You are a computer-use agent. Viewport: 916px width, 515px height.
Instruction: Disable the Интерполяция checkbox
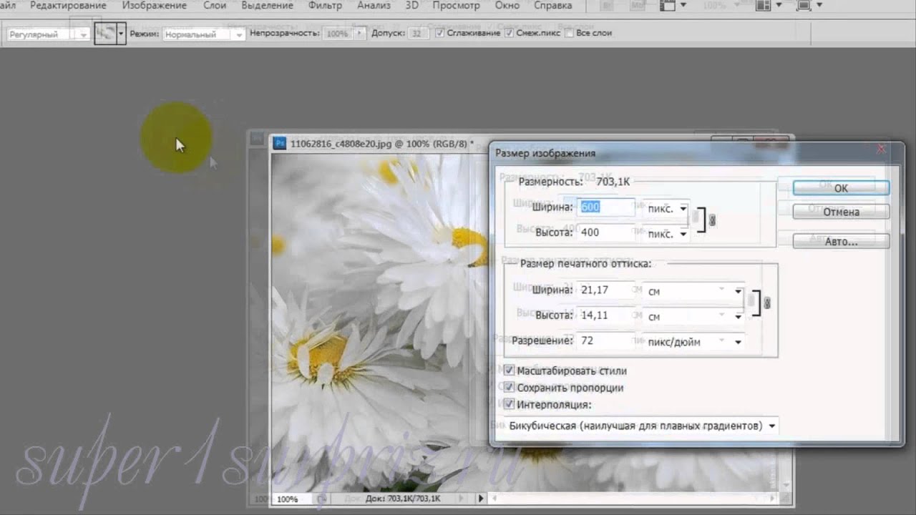[509, 404]
